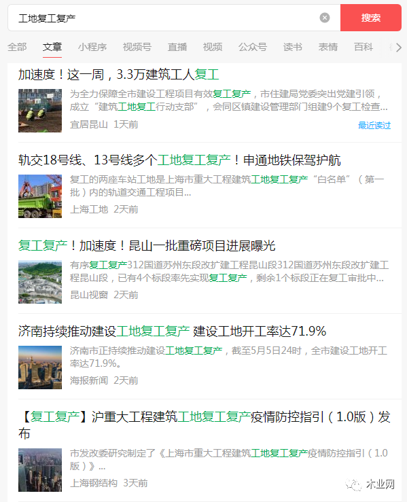
Task: Open the 济南持续推动建设 article title
Action: click(173, 331)
